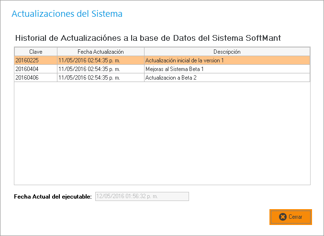Viewport: 324px width, 236px height.
Task: Click the "Actualizaciones del Sistema" title text
Action: click(67, 14)
